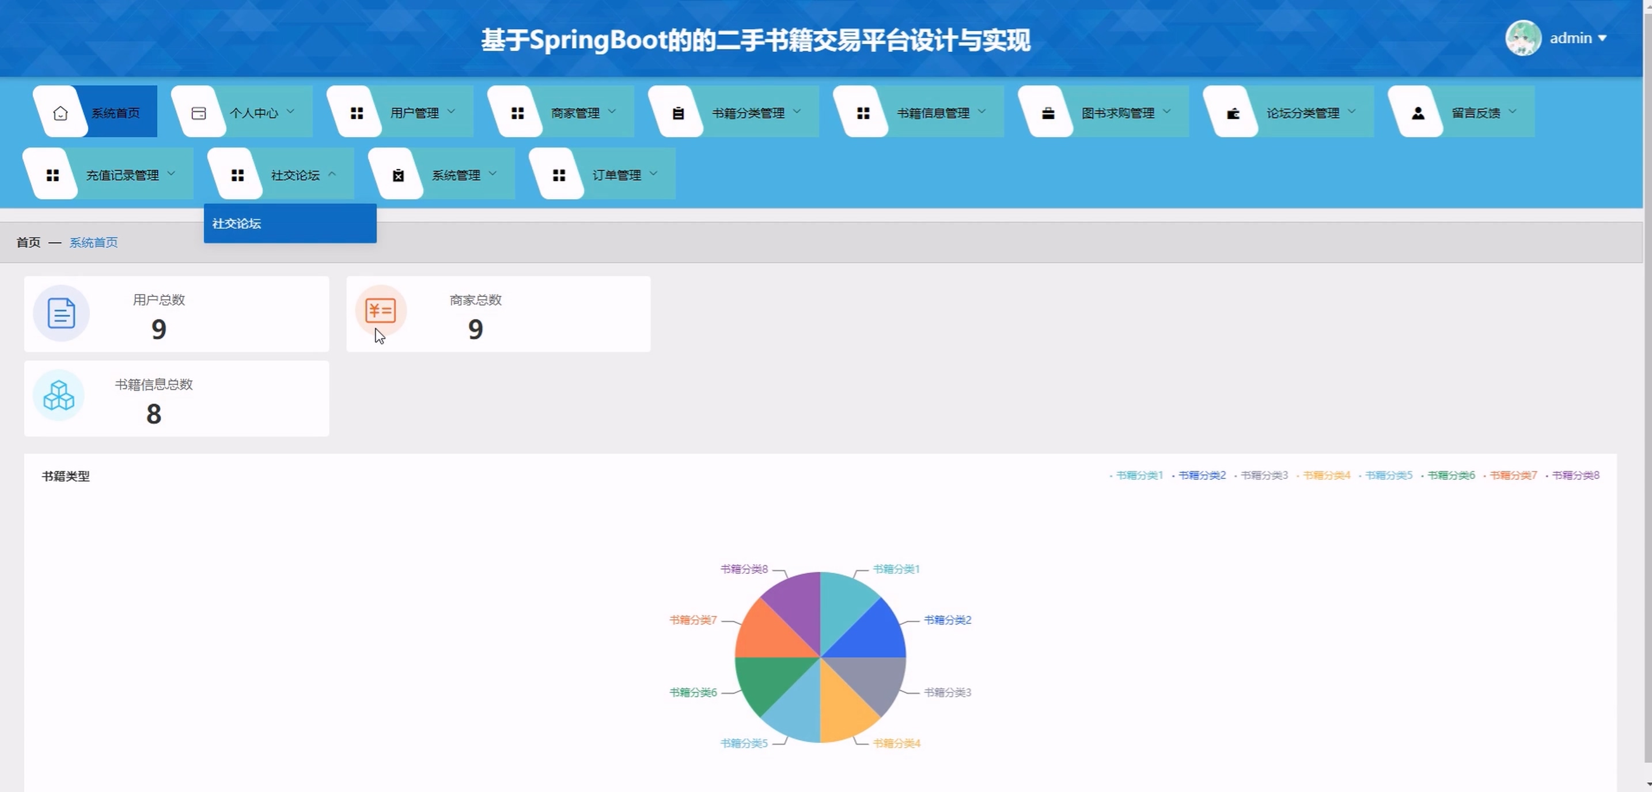Click the cubes icon in 书籍信息总数 card
Viewport: 1652px width, 792px height.
pyautogui.click(x=59, y=395)
